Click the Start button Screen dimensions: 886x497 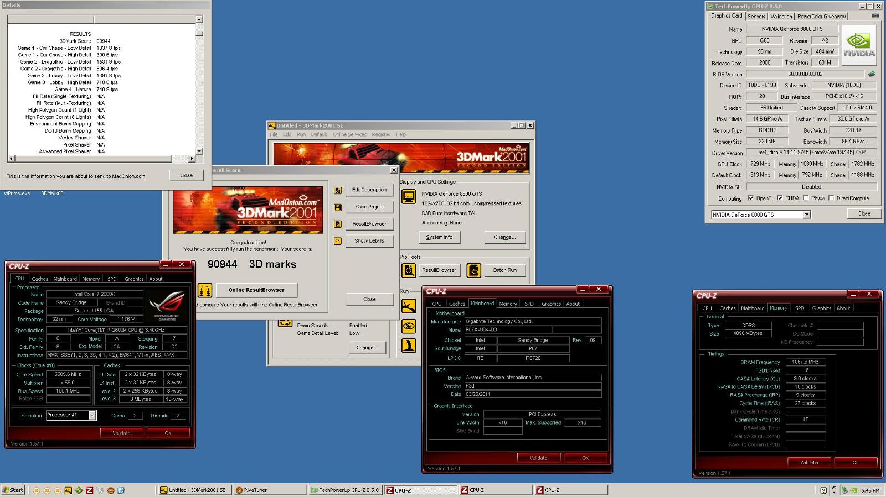pyautogui.click(x=13, y=490)
